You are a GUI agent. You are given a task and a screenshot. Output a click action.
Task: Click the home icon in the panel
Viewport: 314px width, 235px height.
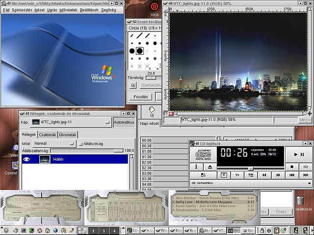coord(48,231)
